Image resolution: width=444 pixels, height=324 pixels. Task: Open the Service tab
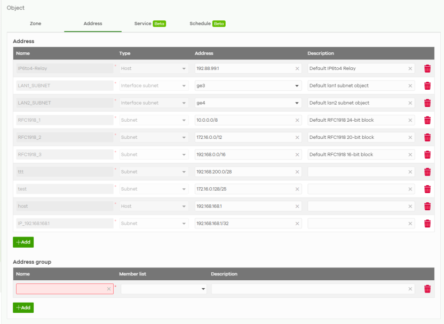click(142, 23)
